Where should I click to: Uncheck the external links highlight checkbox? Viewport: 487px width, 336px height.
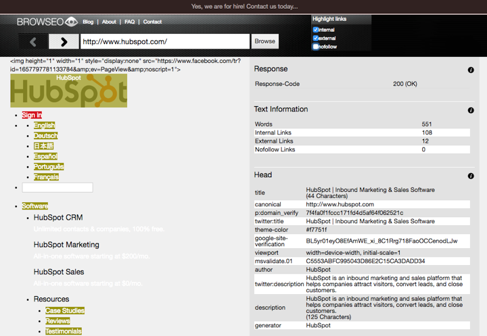[316, 39]
